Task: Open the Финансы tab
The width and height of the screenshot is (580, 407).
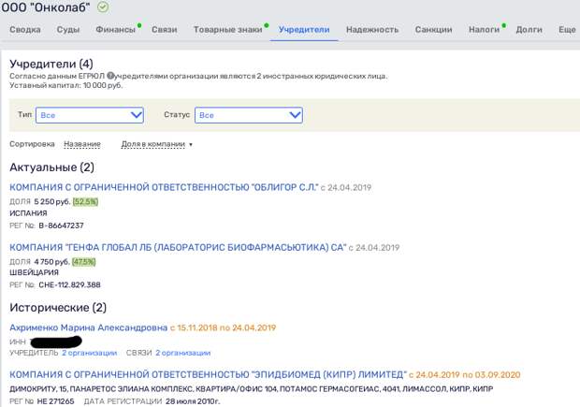Action: 115,30
